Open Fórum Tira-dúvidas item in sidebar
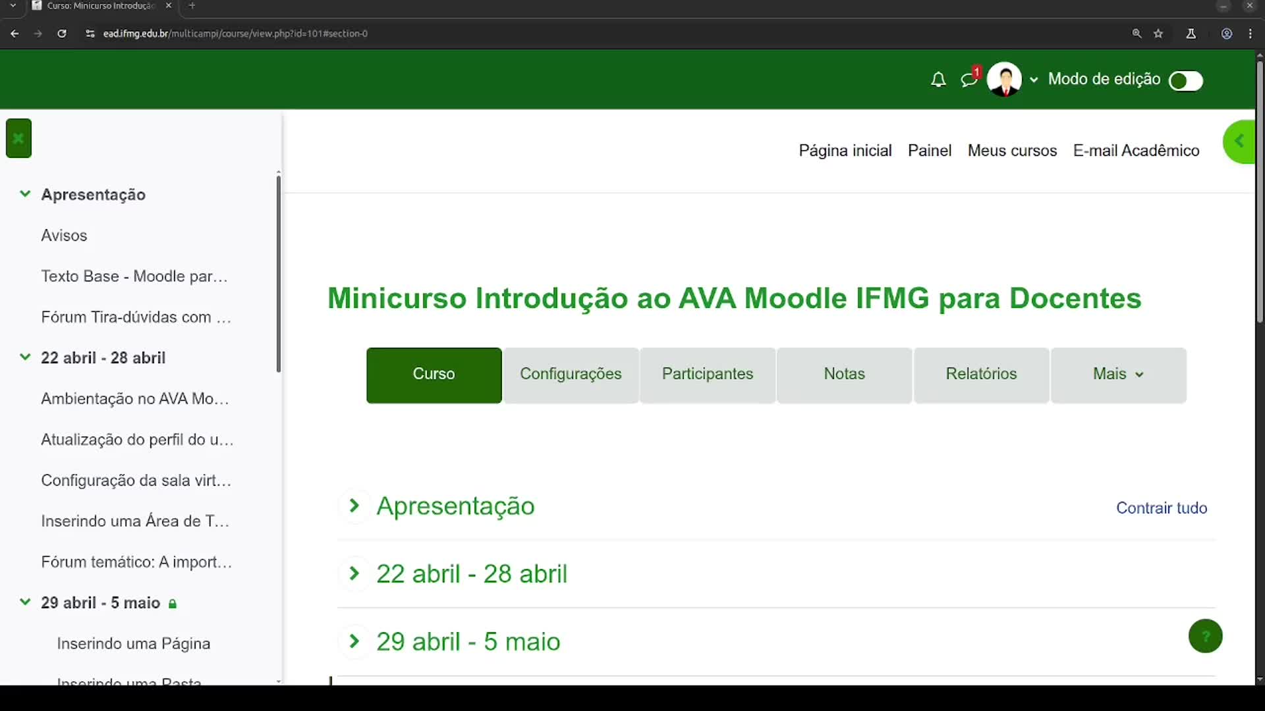Viewport: 1265px width, 711px height. pyautogui.click(x=136, y=317)
